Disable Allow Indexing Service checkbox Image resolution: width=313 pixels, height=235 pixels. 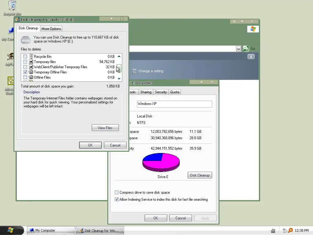[116, 200]
